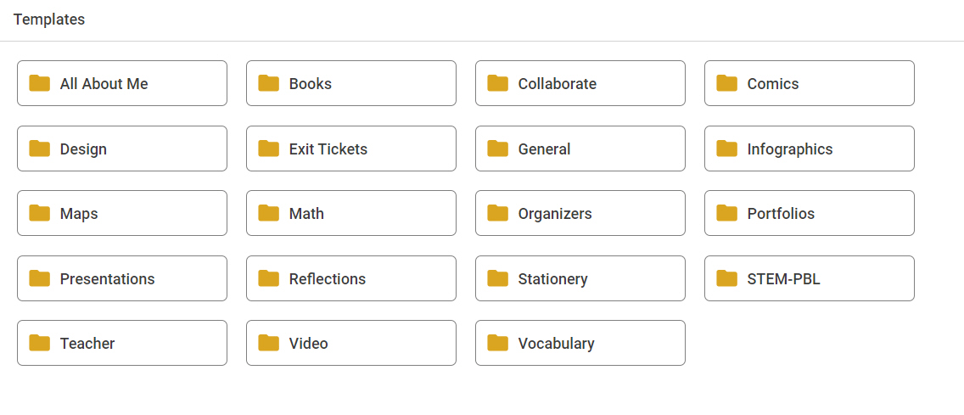Image resolution: width=964 pixels, height=415 pixels.
Task: Open the Organizers templates folder
Action: [x=580, y=213]
